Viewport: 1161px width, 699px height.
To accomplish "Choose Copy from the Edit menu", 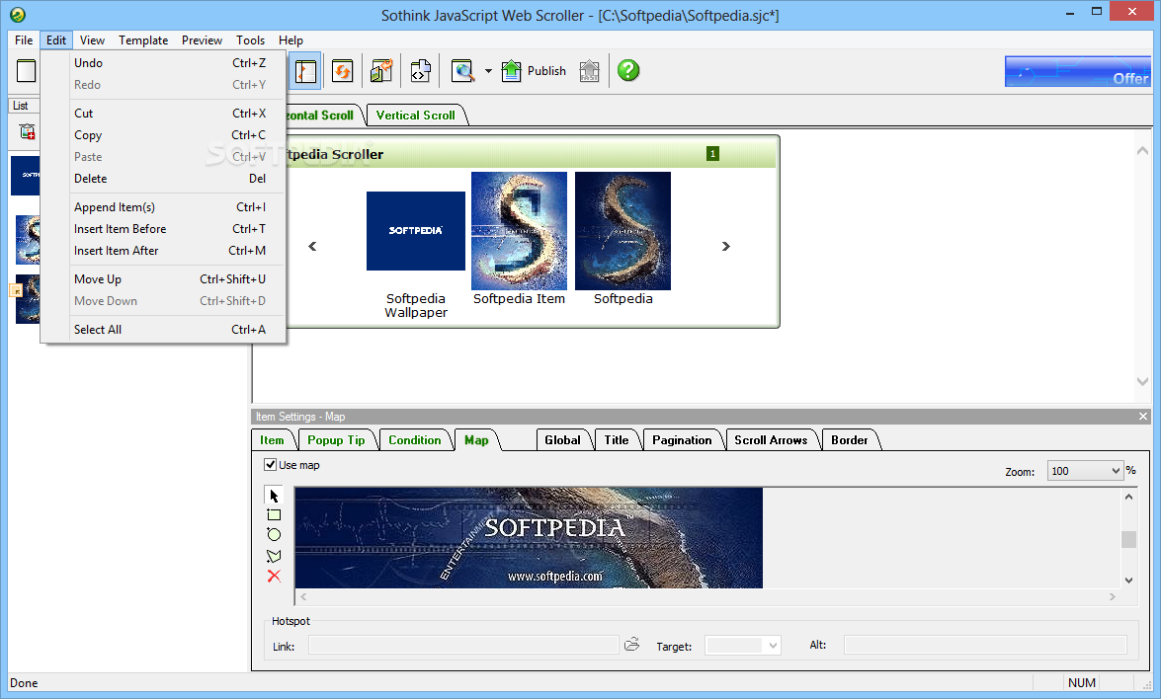I will [x=163, y=134].
